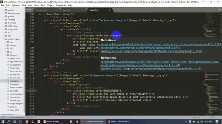Open References link custom_fonts jquery.blockUI.js:883
This screenshot has height=124, width=222.
[160, 62]
